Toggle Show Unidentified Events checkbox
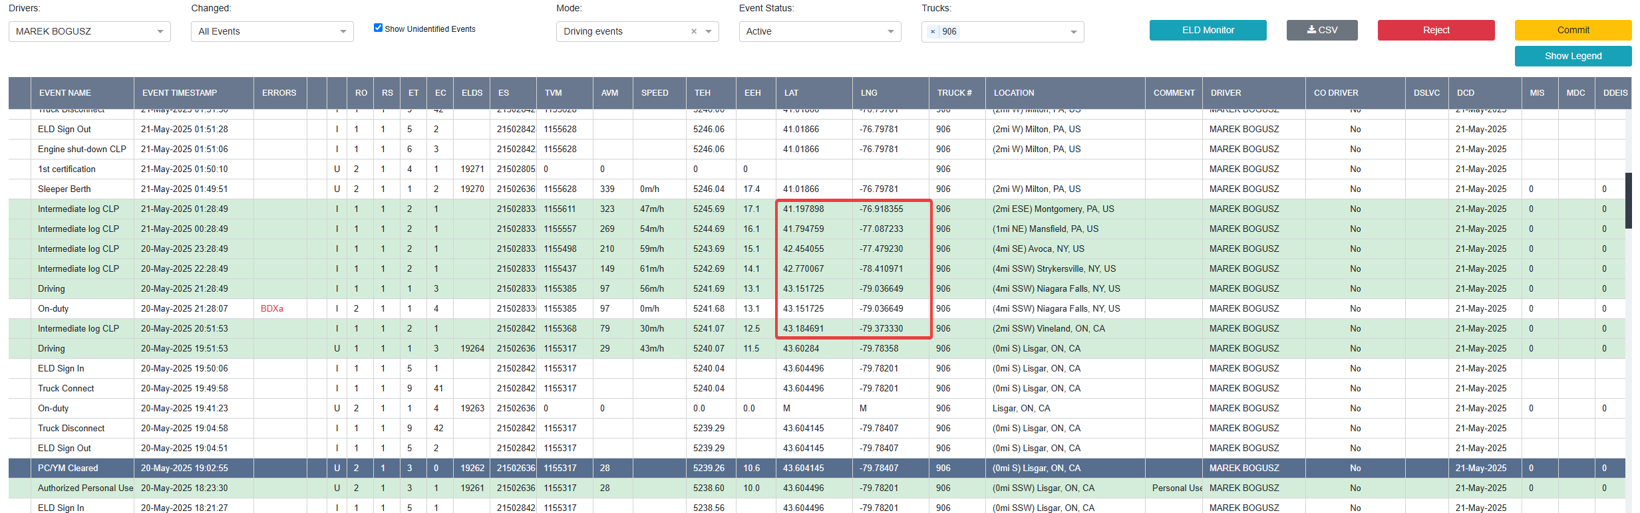 tap(378, 28)
